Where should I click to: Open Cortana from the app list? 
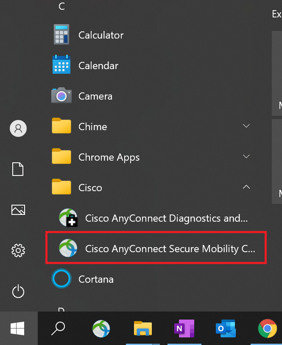pos(152,279)
